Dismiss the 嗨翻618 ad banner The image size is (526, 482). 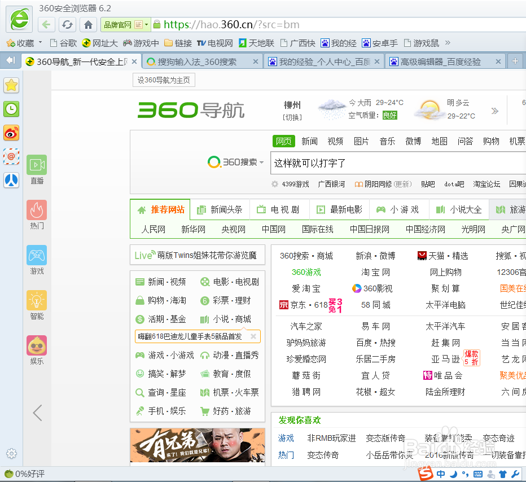pyautogui.click(x=253, y=336)
